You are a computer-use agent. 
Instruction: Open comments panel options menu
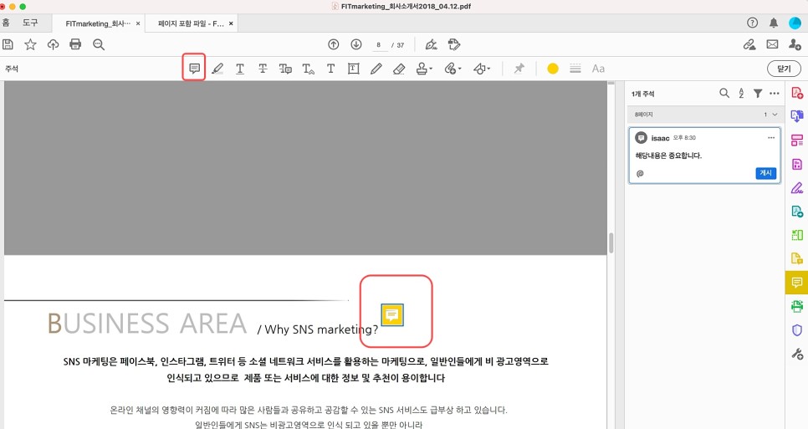click(x=774, y=93)
